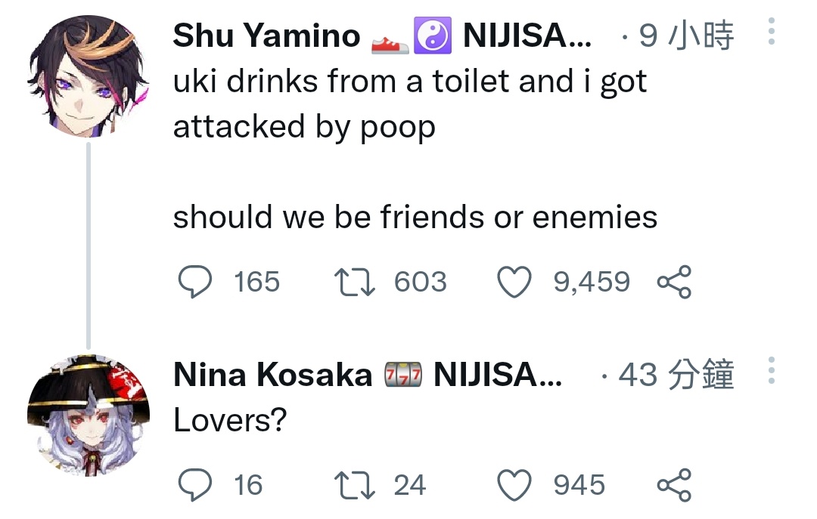The width and height of the screenshot is (817, 519).
Task: Open the 9 小時 timestamp link
Action: [x=686, y=36]
